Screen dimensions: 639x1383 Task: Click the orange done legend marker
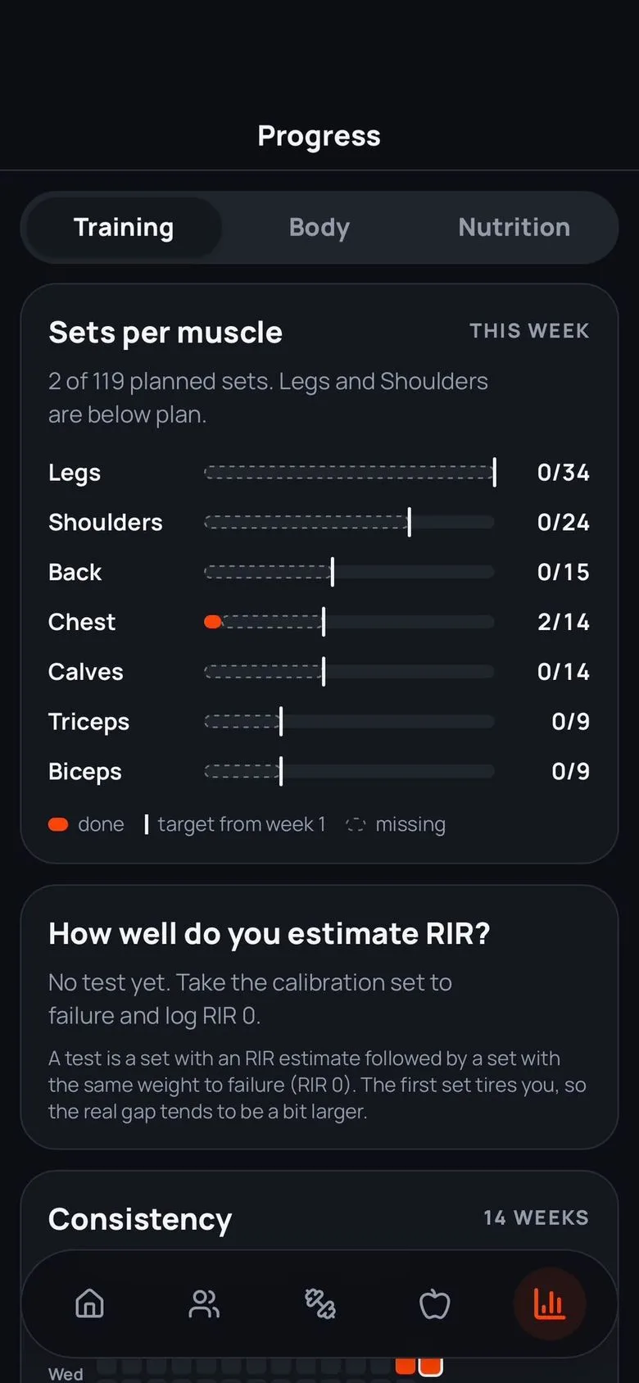[58, 824]
